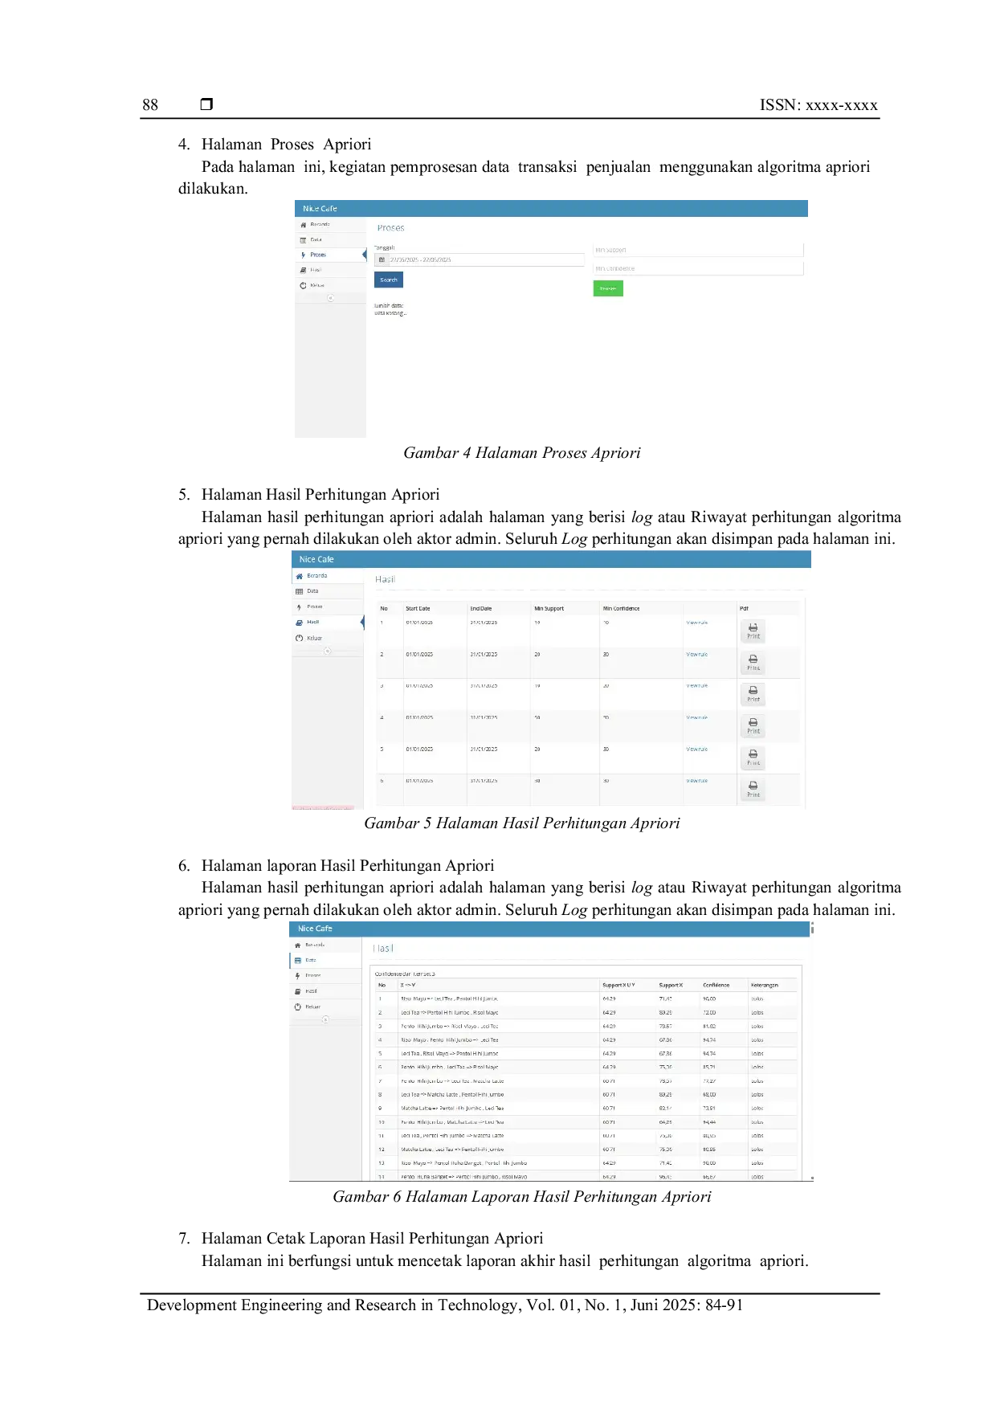Click the Print icon for row 6
The height and width of the screenshot is (1409, 996).
pyautogui.click(x=753, y=789)
